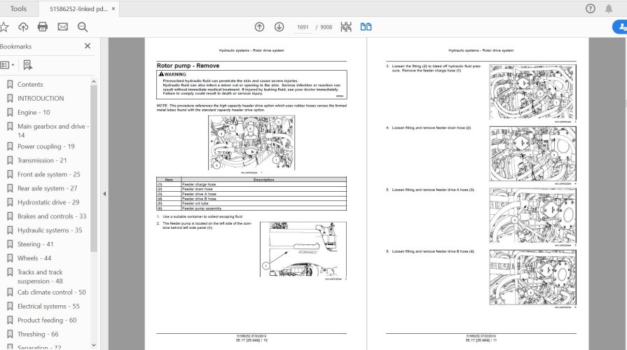Click the 'Feeder charge hose' table cell
This screenshot has width=627, height=350.
264,185
